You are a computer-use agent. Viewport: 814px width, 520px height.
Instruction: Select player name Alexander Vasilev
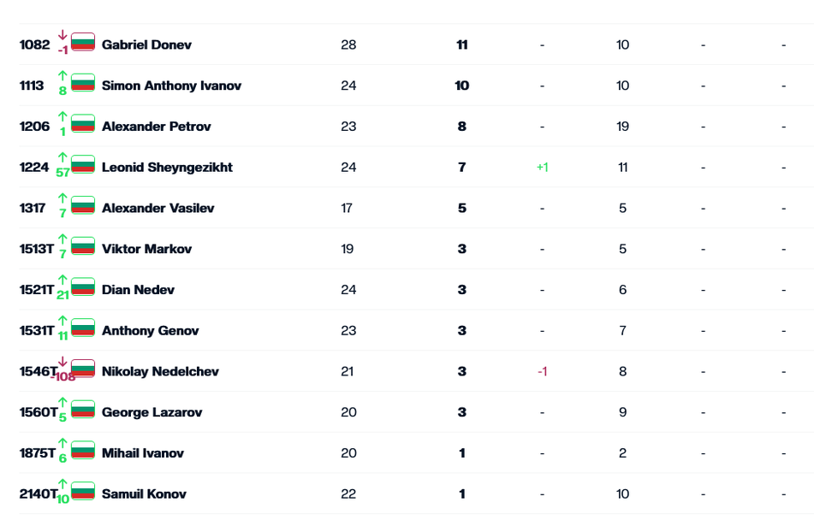pos(157,208)
